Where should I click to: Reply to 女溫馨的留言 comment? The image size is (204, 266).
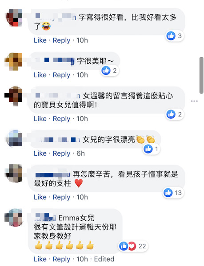(x=61, y=119)
